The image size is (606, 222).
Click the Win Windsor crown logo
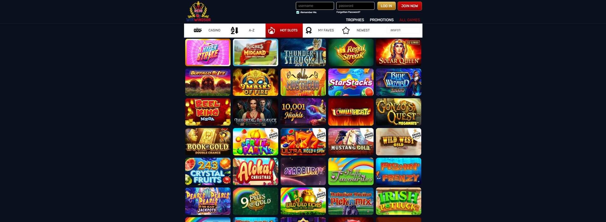[198, 11]
